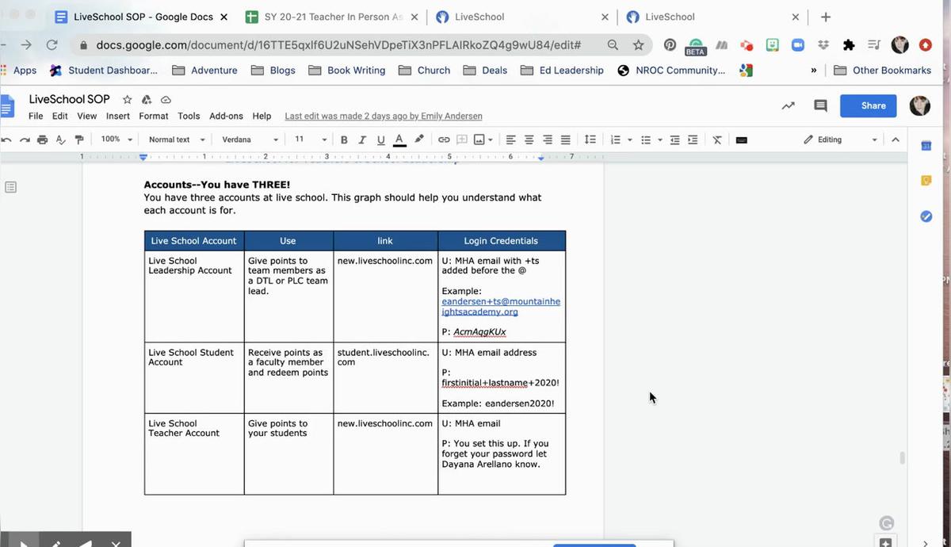
Task: Open the highlight color picker
Action: click(419, 140)
